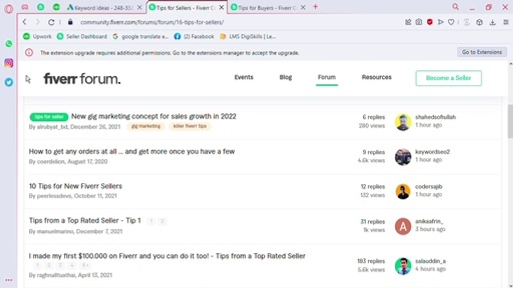This screenshot has height=288, width=513.
Task: Open the My Flow send icon
Action: tap(440, 22)
